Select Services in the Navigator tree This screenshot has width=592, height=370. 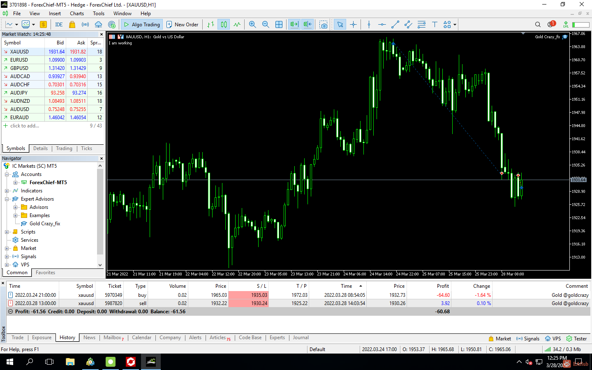point(29,240)
